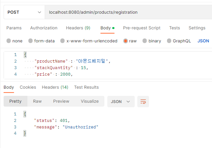The image size is (212, 148).
Task: Select the raw body type
Action: click(x=130, y=41)
